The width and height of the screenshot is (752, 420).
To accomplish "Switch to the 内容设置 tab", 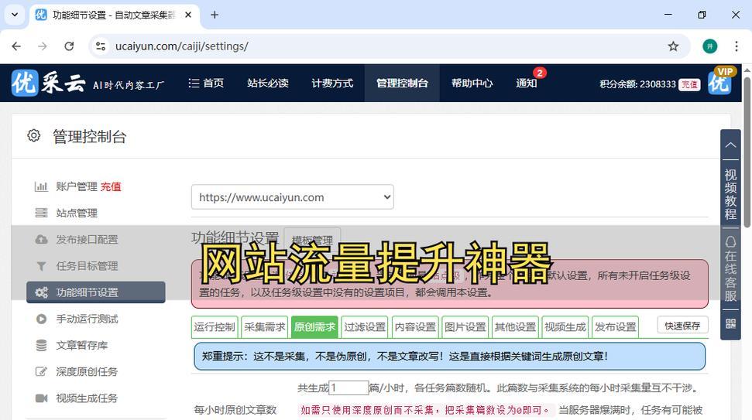I will pos(415,327).
